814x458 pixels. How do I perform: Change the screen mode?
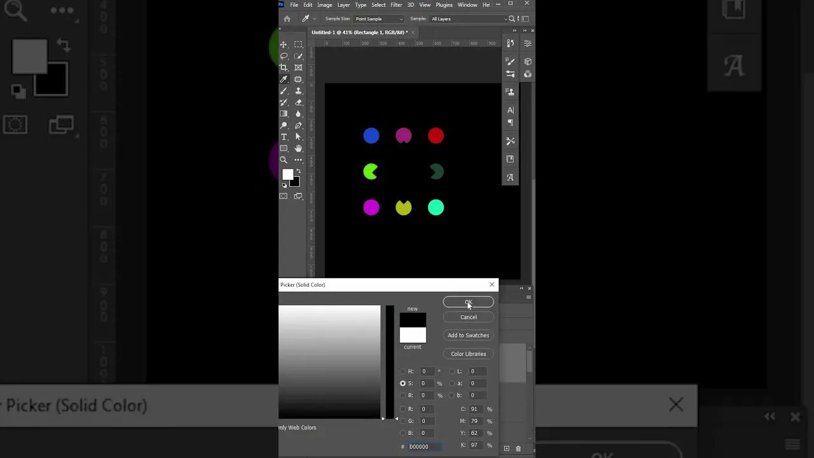point(298,196)
